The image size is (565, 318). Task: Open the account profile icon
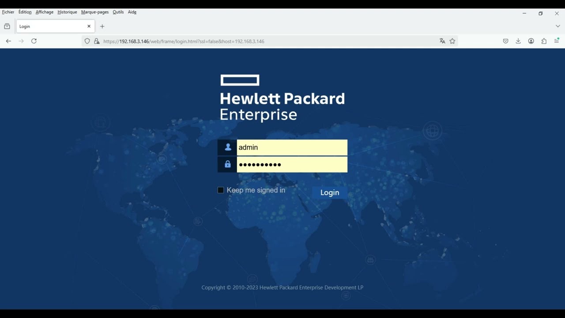click(x=531, y=41)
